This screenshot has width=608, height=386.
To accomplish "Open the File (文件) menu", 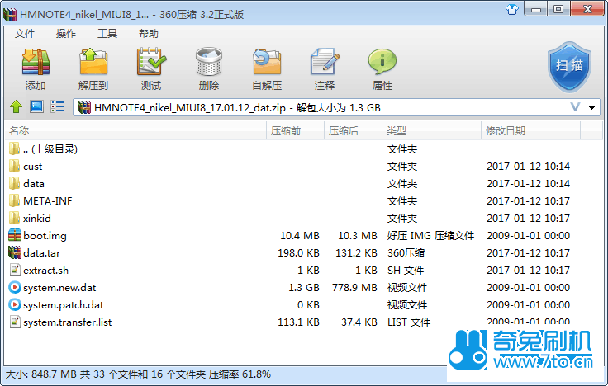I will (25, 34).
